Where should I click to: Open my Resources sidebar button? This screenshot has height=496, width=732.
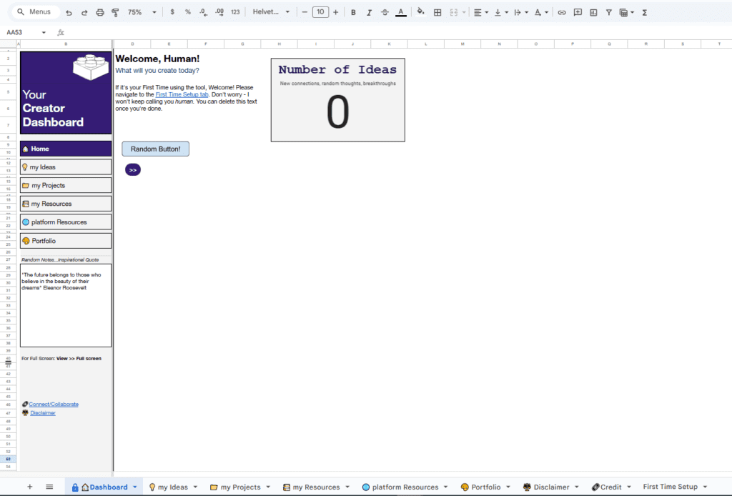(66, 204)
